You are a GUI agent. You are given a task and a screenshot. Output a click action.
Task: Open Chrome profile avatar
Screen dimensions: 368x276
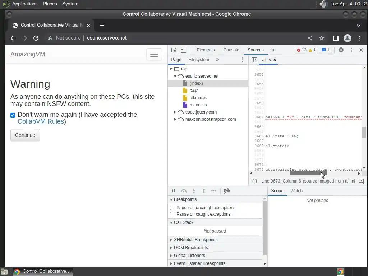click(348, 38)
